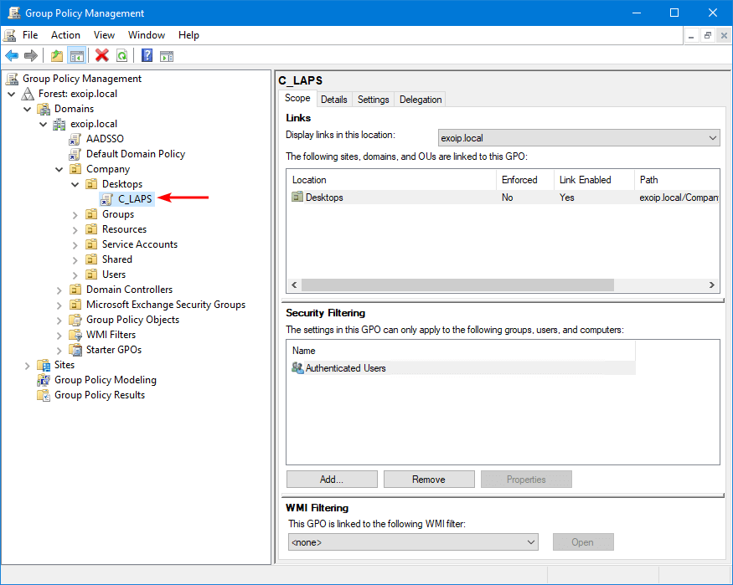Collapse the Domains tree node
The width and height of the screenshot is (733, 585).
pyautogui.click(x=27, y=110)
